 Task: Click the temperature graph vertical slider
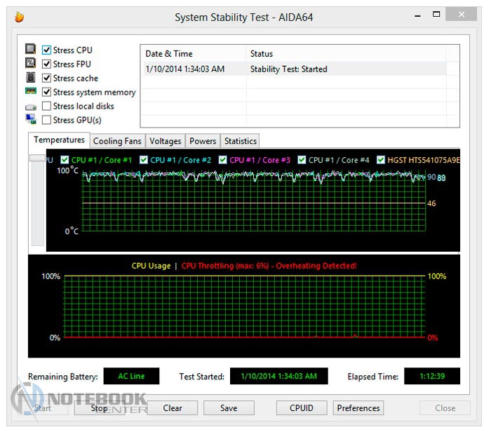pos(37,160)
